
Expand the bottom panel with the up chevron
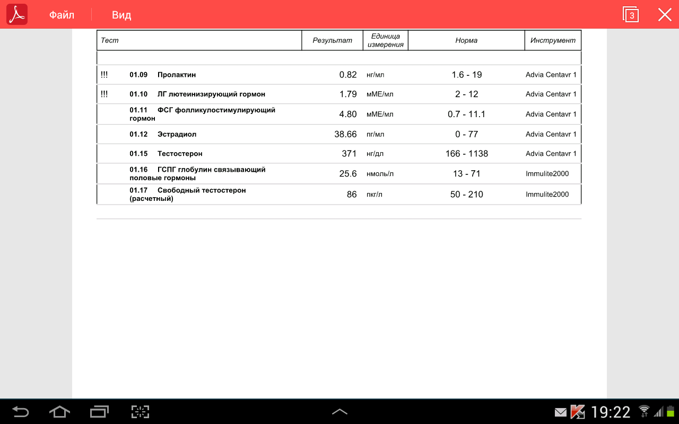point(339,412)
